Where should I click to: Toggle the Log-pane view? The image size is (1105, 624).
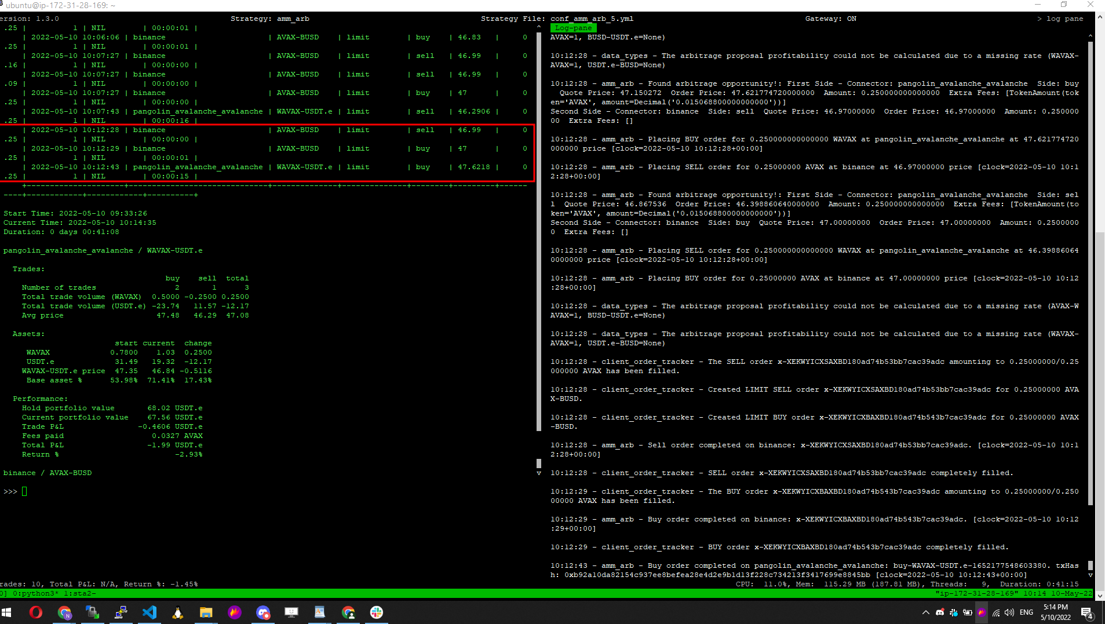pyautogui.click(x=572, y=27)
